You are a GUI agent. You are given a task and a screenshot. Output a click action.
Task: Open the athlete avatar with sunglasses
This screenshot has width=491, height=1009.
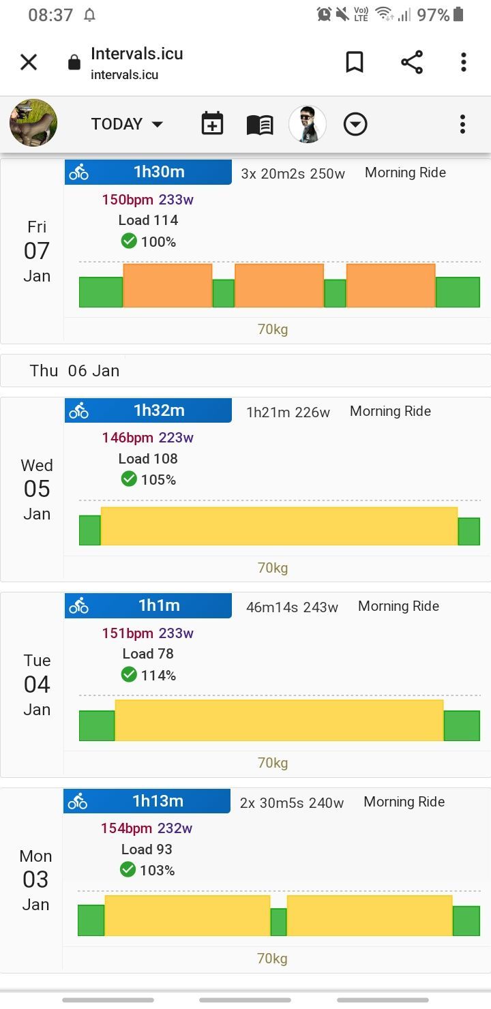click(308, 124)
